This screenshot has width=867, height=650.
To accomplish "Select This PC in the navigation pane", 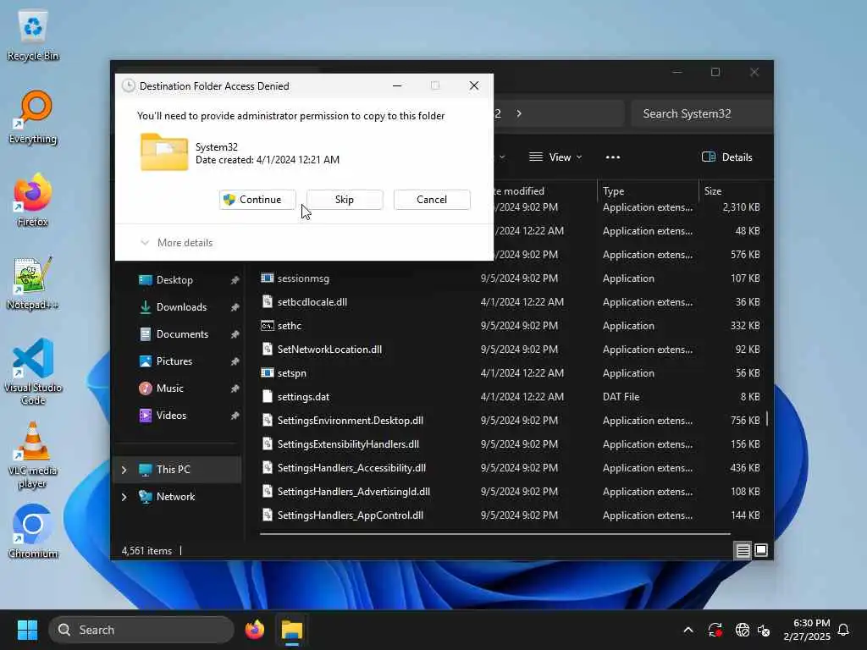I will tap(173, 470).
